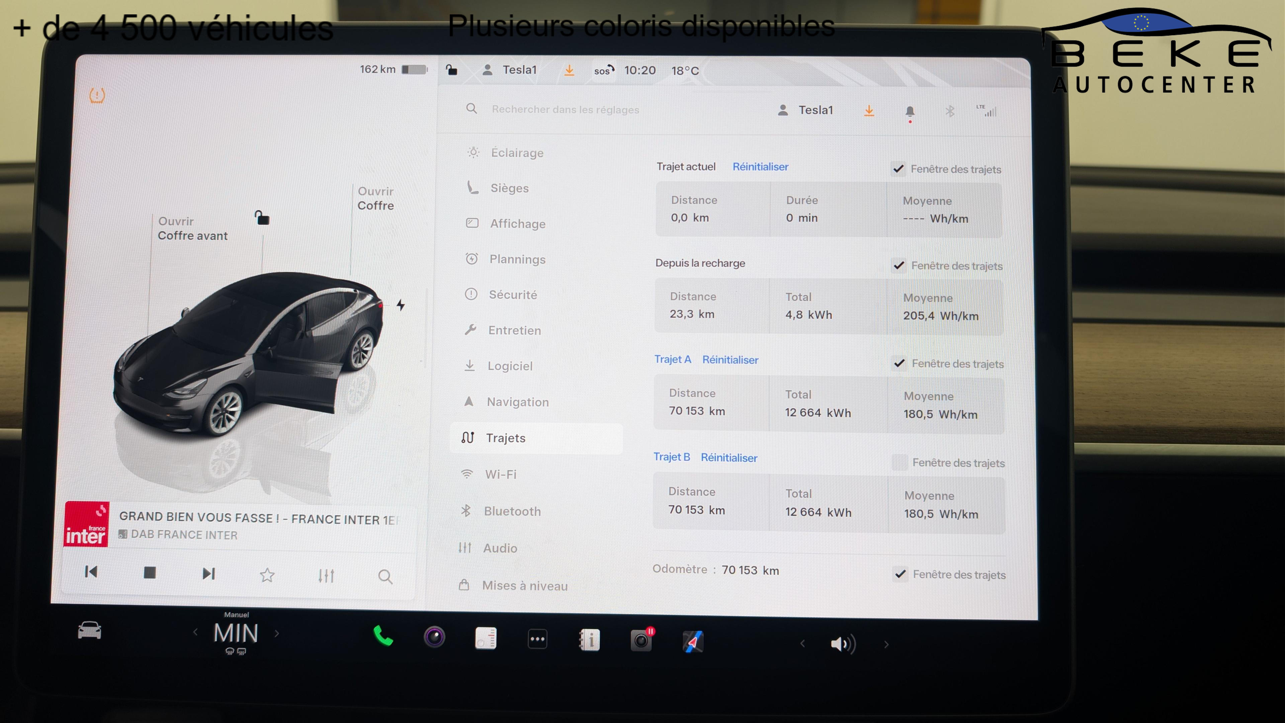Increase cabin temperature with right chevron
The image size is (1285, 723).
[x=277, y=634]
